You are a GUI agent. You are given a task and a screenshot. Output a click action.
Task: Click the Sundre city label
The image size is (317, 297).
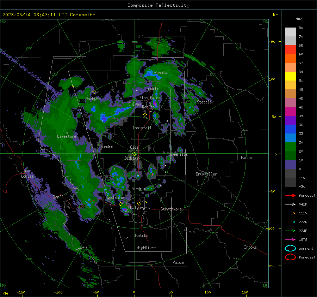tap(107, 147)
